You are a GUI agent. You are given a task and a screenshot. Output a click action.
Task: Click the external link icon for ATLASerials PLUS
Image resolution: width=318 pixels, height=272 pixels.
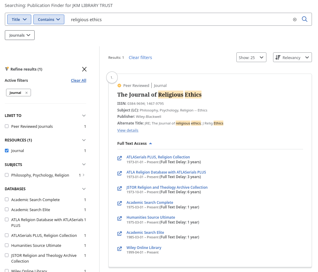(120, 158)
